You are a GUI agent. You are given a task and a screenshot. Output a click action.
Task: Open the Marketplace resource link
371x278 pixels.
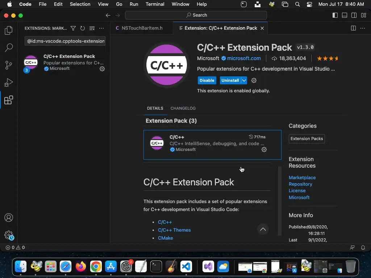[302, 177]
